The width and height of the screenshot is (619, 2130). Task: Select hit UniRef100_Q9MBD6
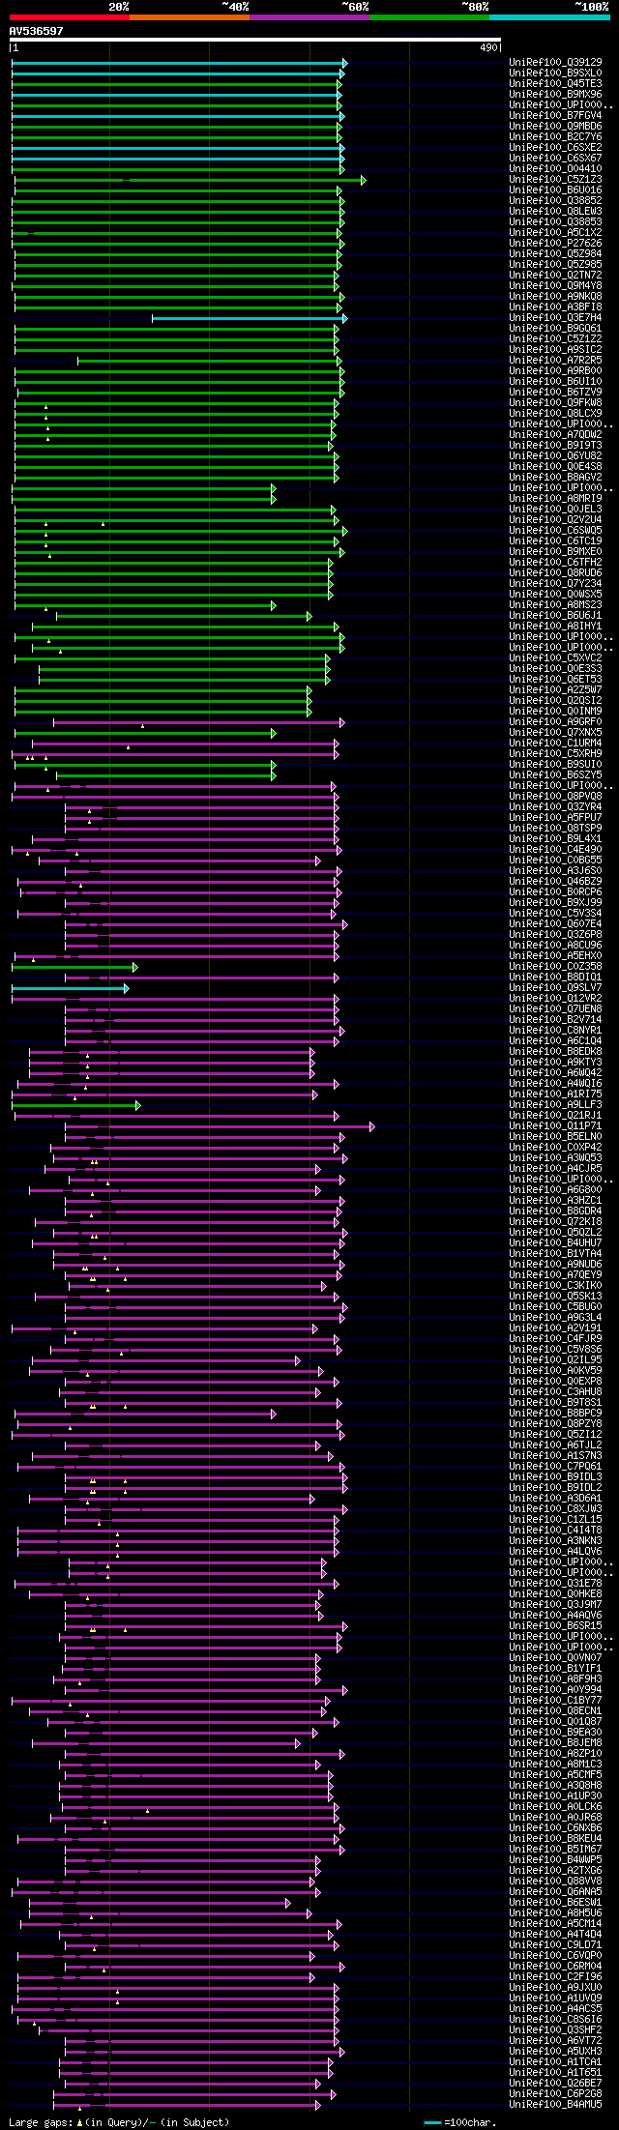[556, 127]
